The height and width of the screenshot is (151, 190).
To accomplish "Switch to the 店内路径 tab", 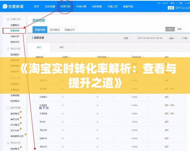I will 55,30.
